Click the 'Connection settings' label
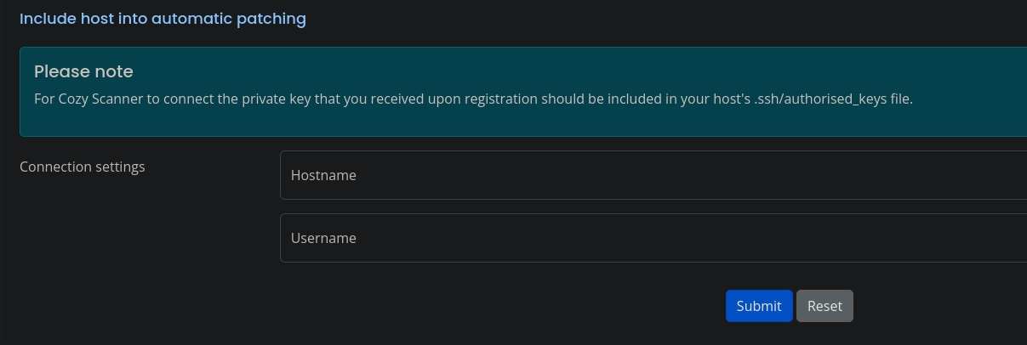This screenshot has width=1027, height=345. 83,167
